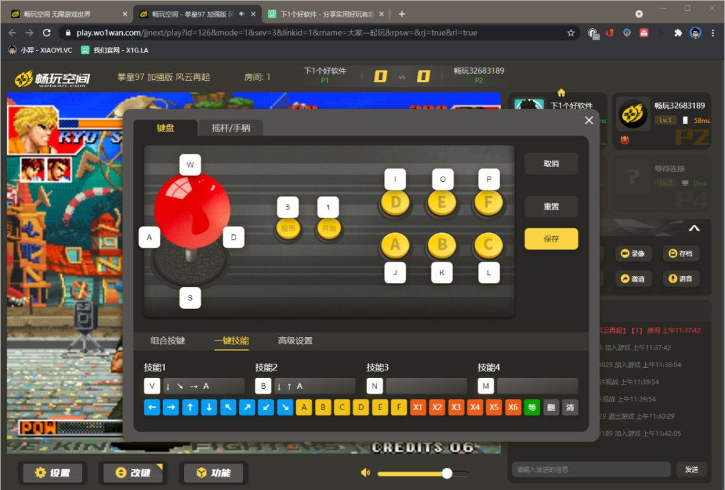Viewport: 725px width, 490px height.
Task: Add the yellow A key to skill sequence
Action: click(304, 407)
